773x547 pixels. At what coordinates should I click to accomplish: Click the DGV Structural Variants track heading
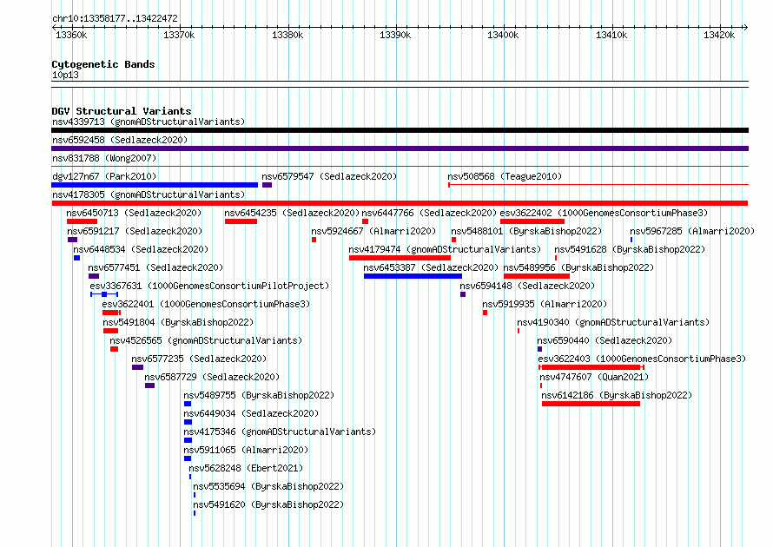[122, 111]
